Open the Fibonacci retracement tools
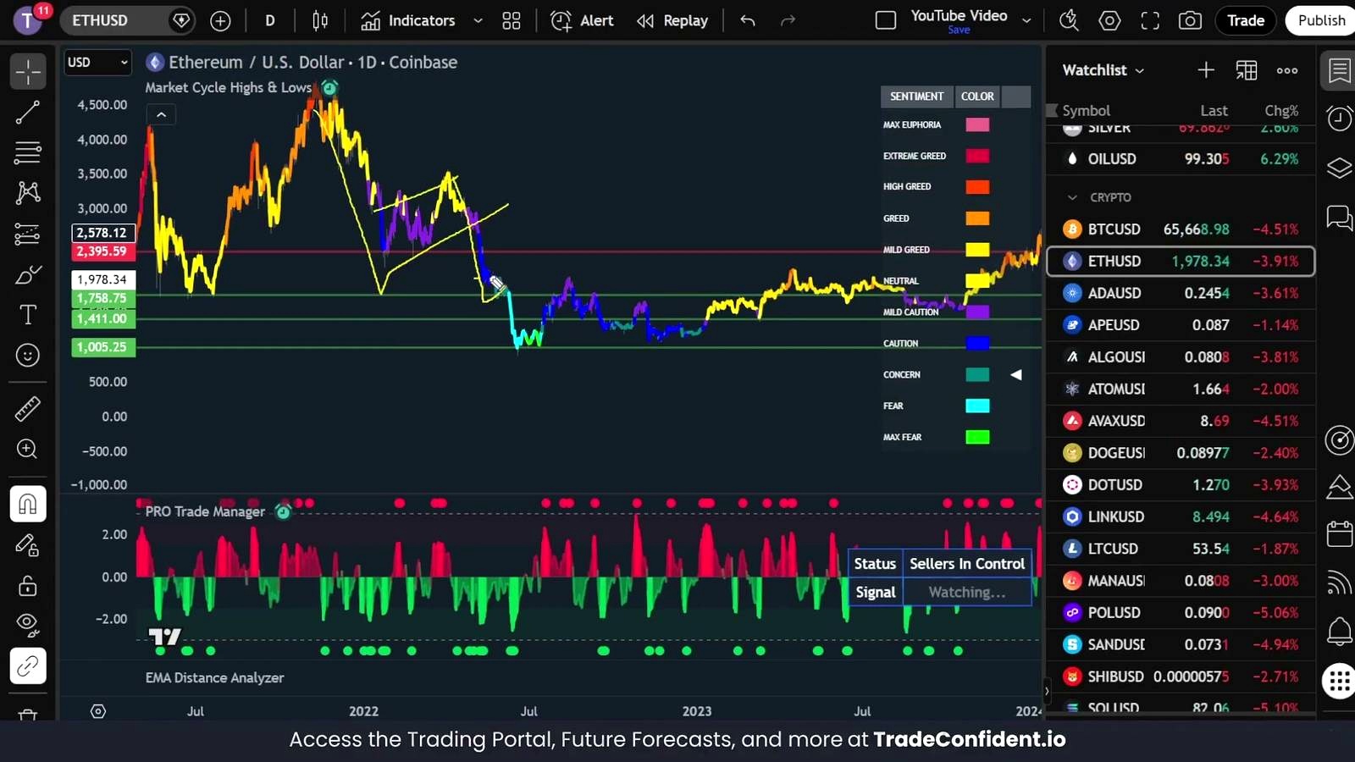Screen dimensions: 1355x762 pyautogui.click(x=28, y=152)
